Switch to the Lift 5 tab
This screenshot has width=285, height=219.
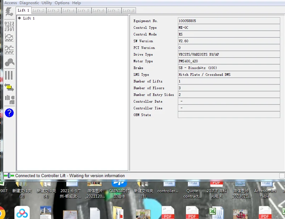point(84,11)
